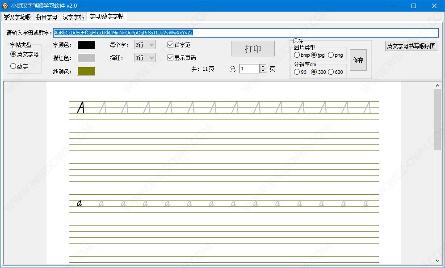The width and height of the screenshot is (445, 268).
Task: Choose 300 dpi resolution
Action: coord(319,72)
